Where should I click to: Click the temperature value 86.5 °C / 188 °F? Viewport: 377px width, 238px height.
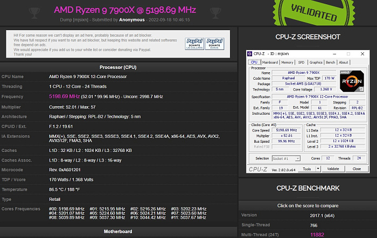click(65, 190)
